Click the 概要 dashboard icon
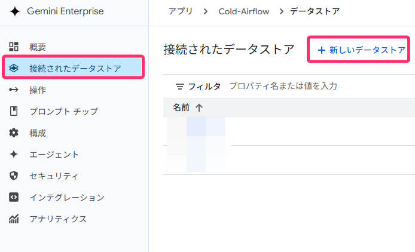 [x=14, y=47]
